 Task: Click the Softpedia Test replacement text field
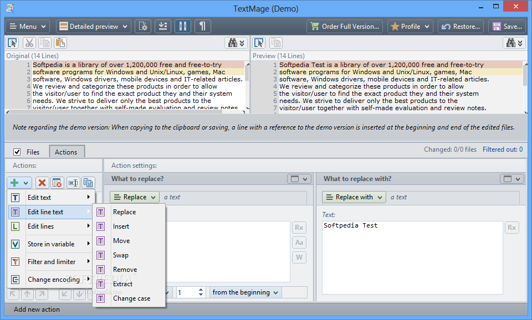point(412,257)
